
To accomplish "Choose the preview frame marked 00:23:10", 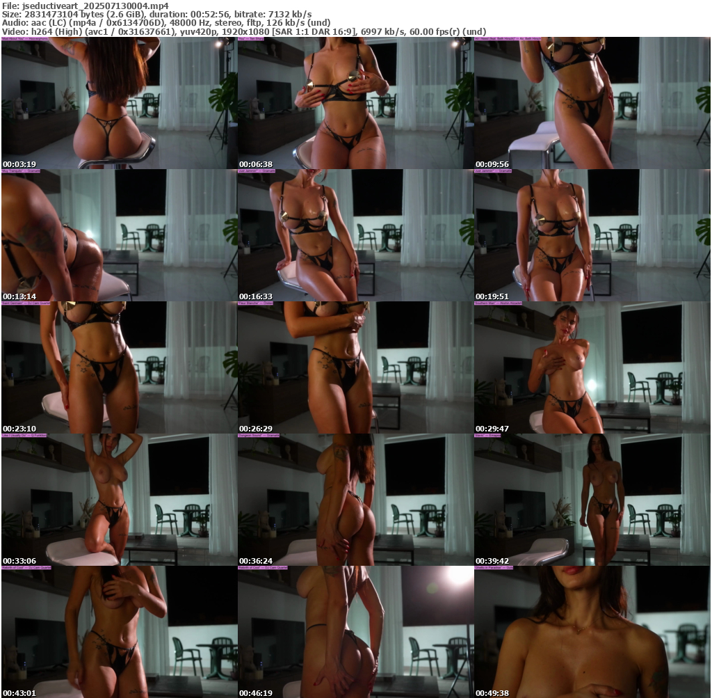I will 119,367.
